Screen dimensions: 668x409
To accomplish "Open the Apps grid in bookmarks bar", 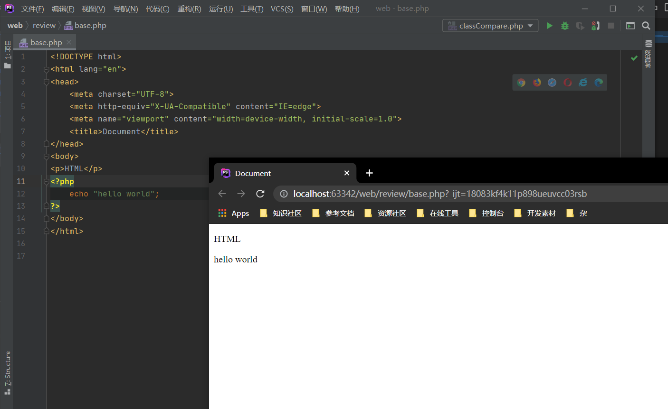I will [233, 213].
